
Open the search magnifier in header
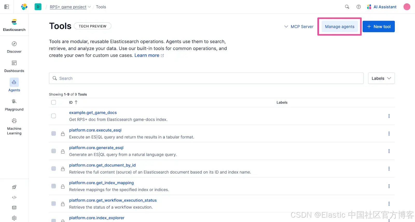347,7
